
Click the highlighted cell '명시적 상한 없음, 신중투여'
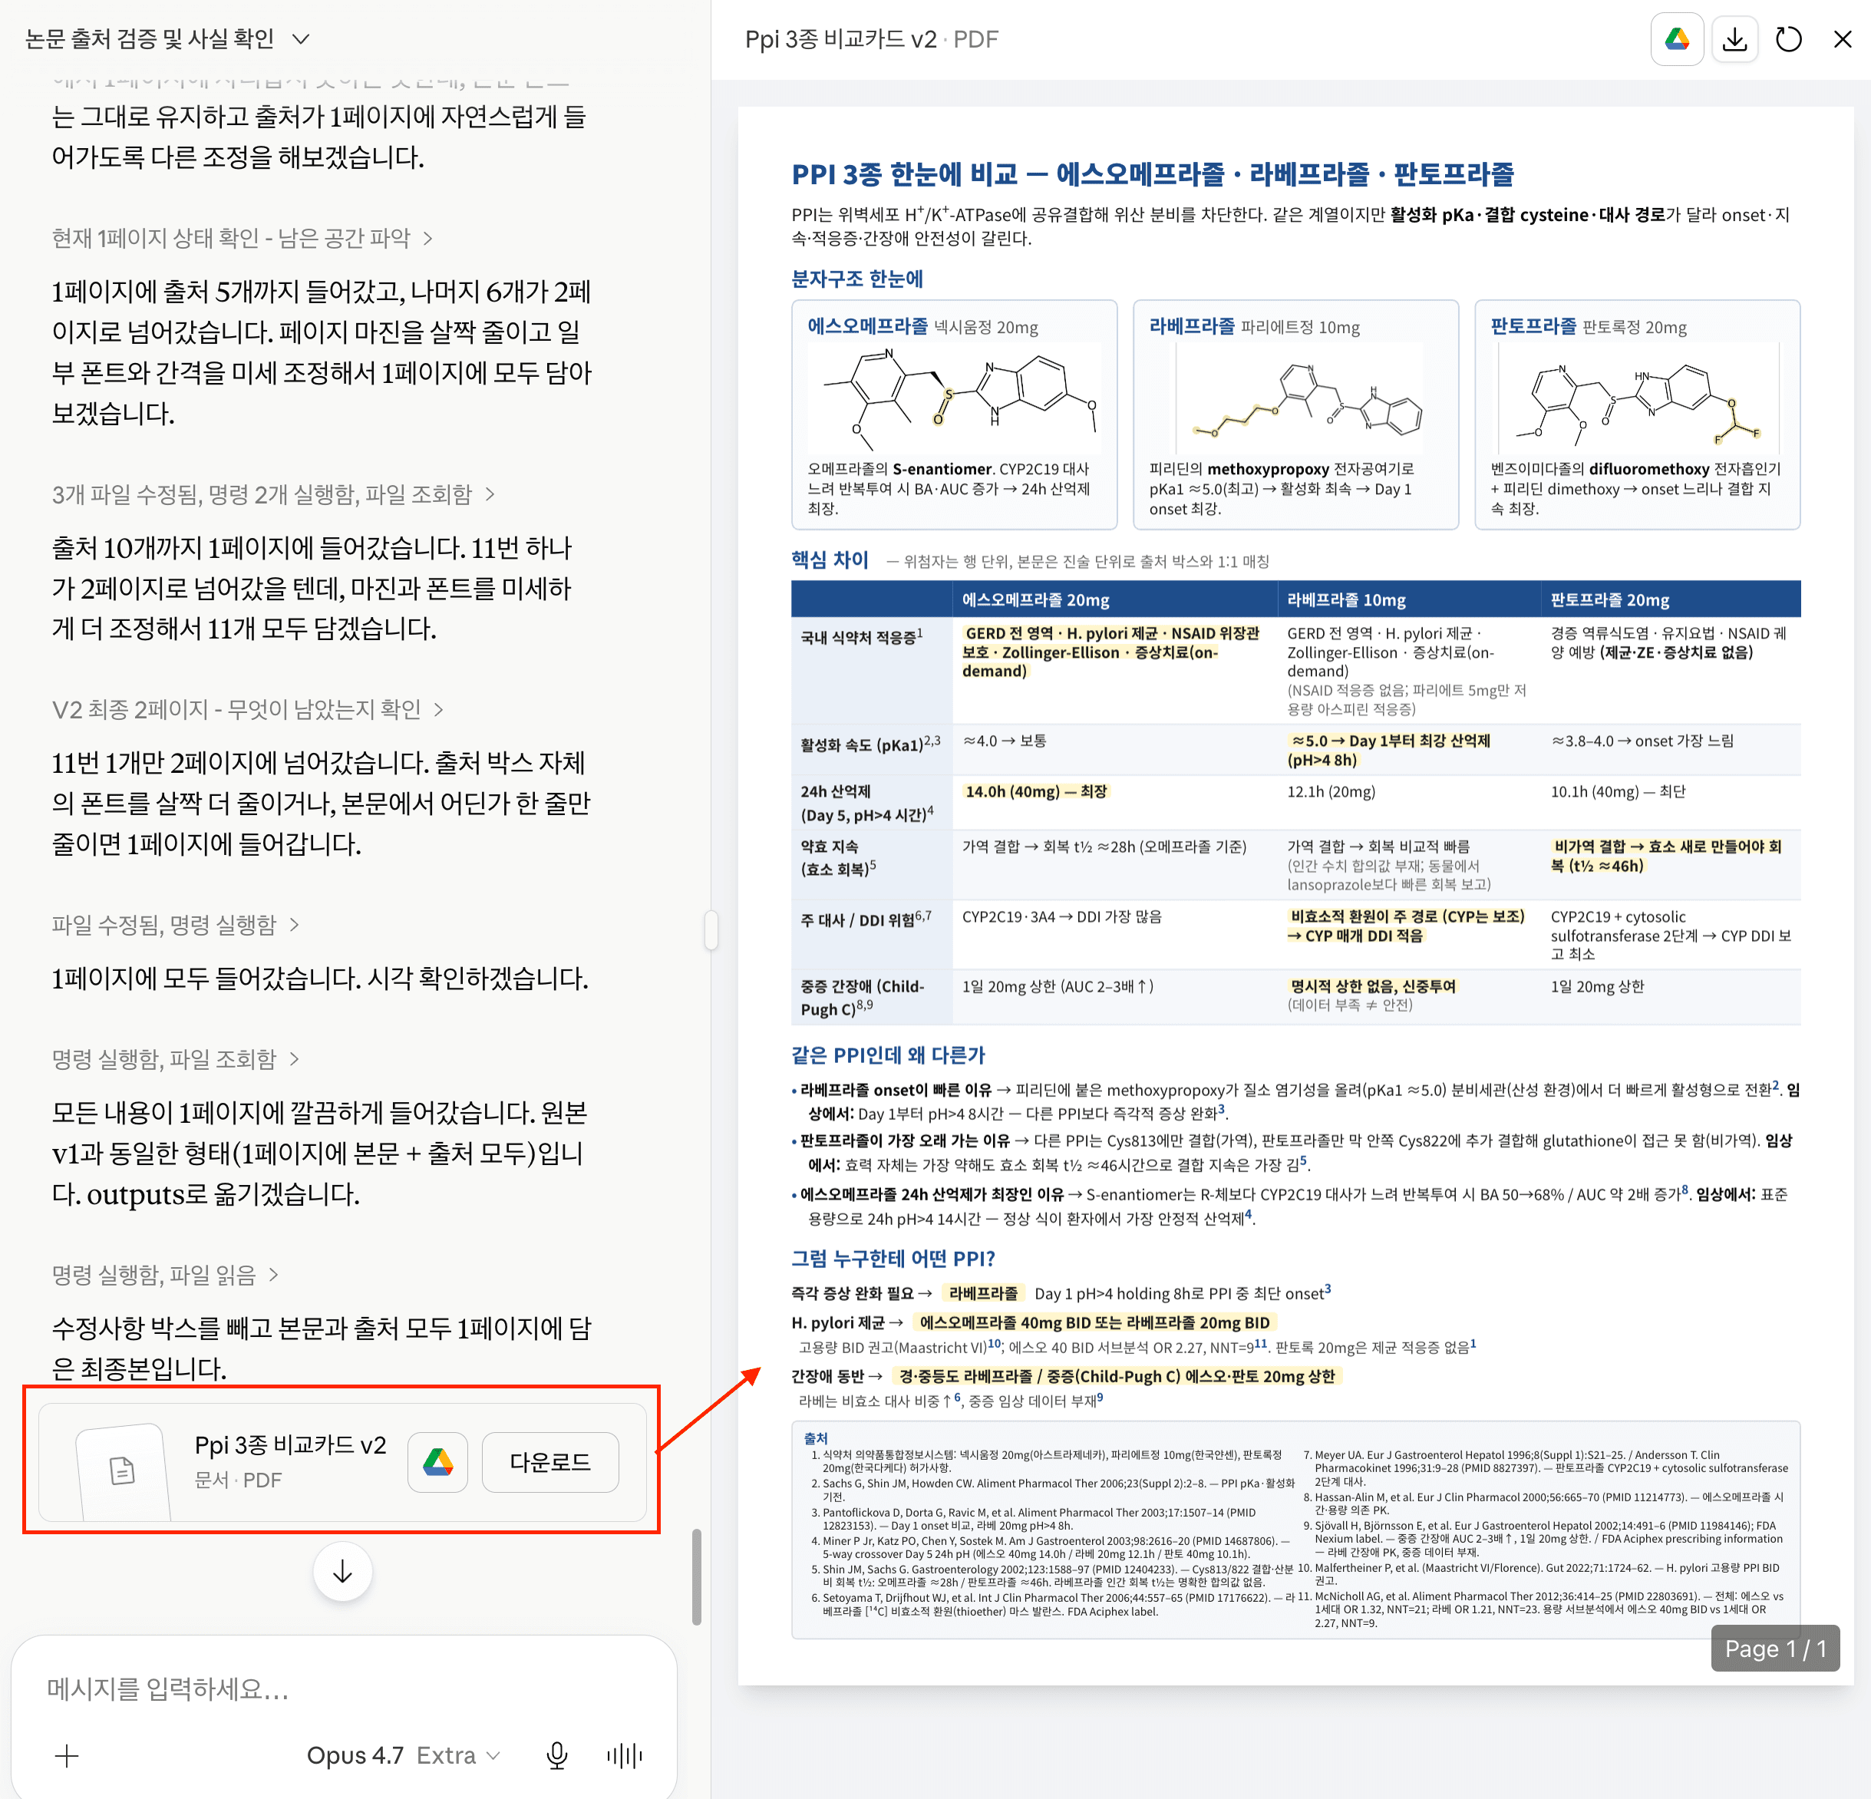1373,986
